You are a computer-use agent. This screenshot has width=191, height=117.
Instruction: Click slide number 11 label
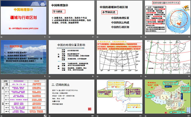[x=140, y=116]
